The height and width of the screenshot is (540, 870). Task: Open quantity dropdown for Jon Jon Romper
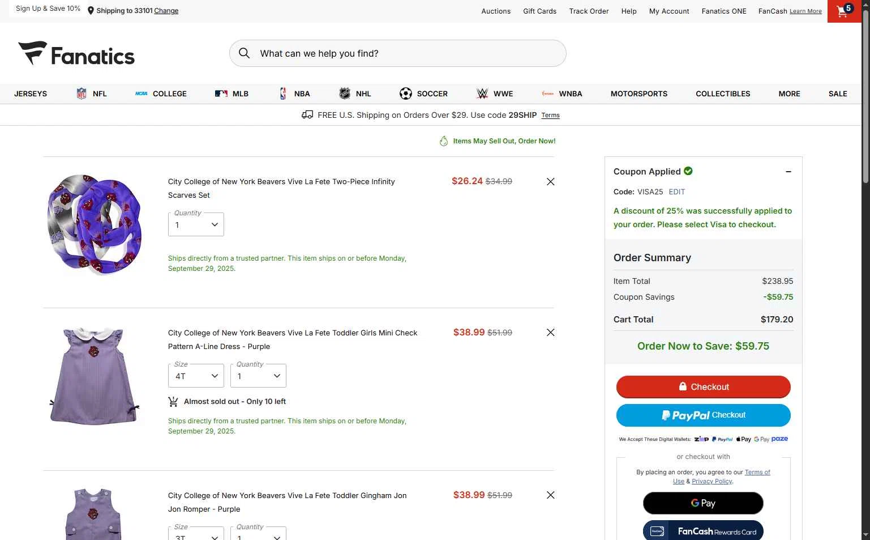tap(258, 534)
